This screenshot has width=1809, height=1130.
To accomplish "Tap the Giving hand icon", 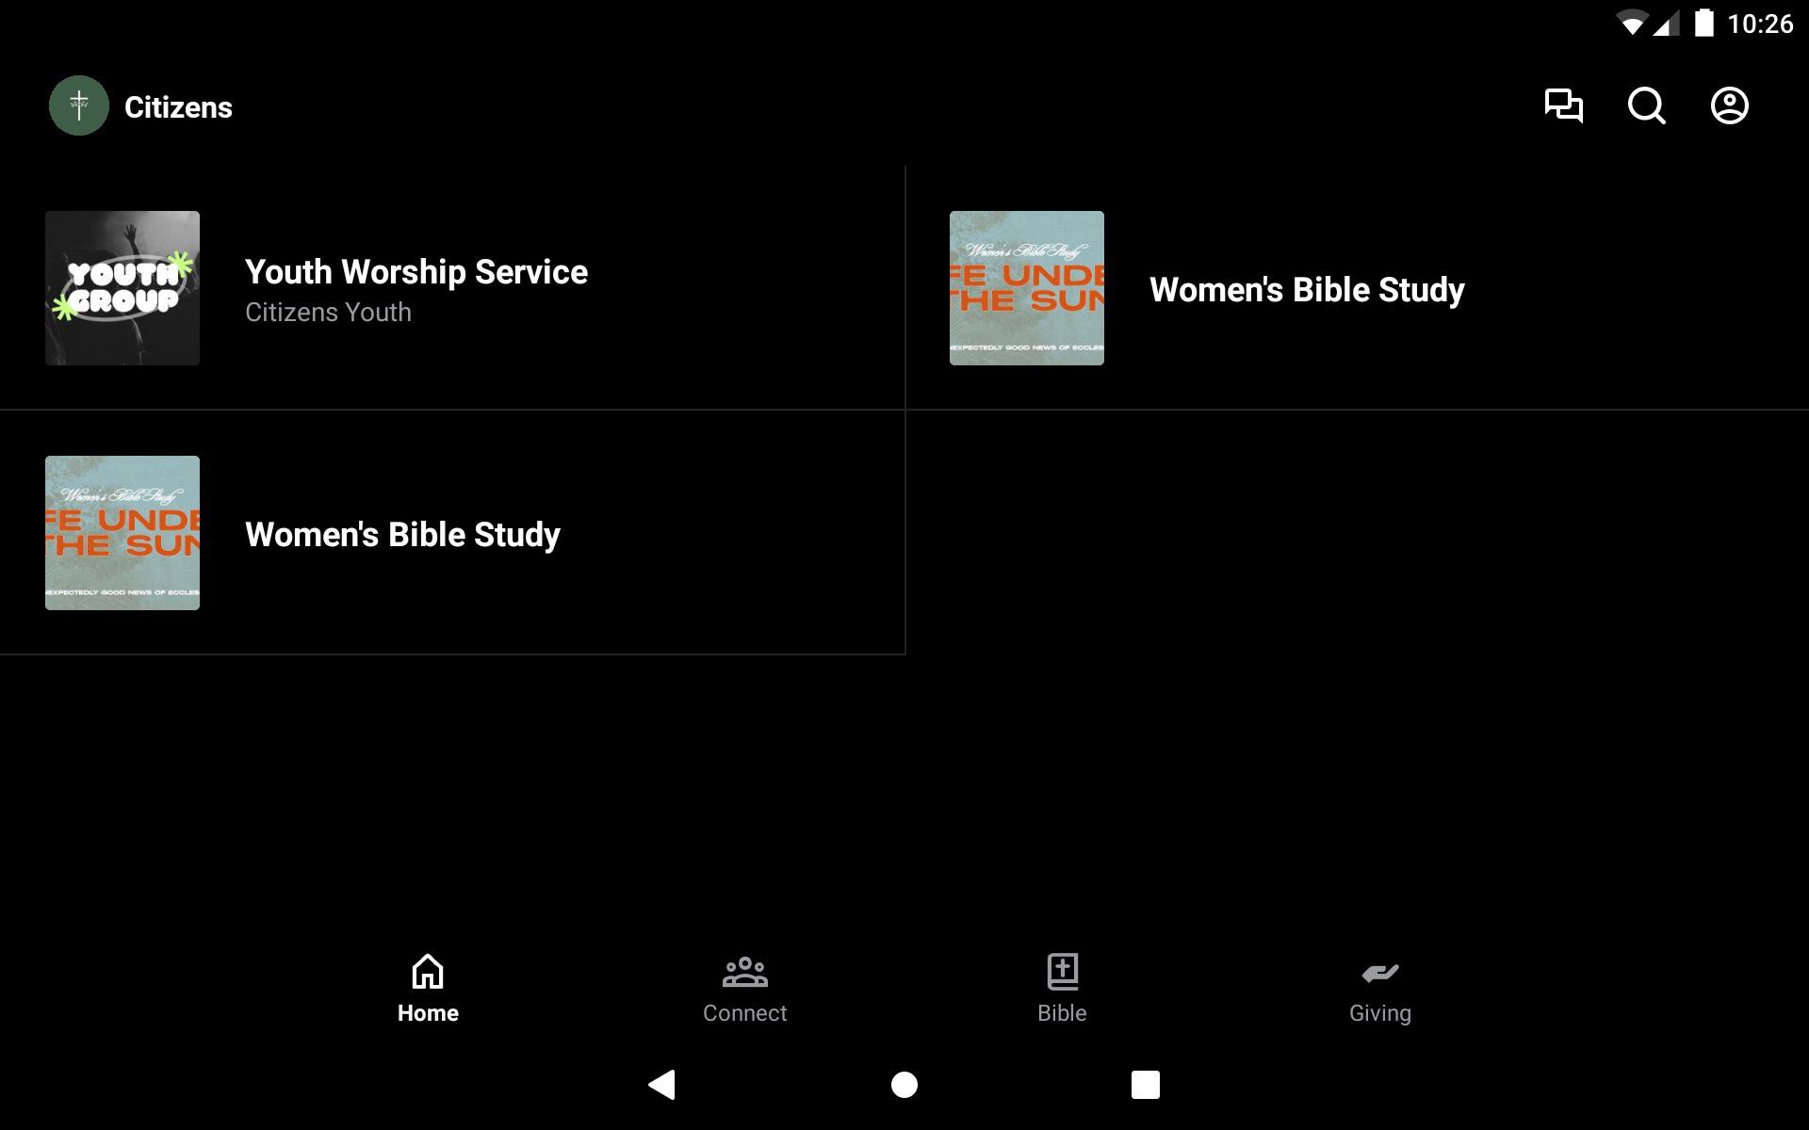I will point(1379,971).
